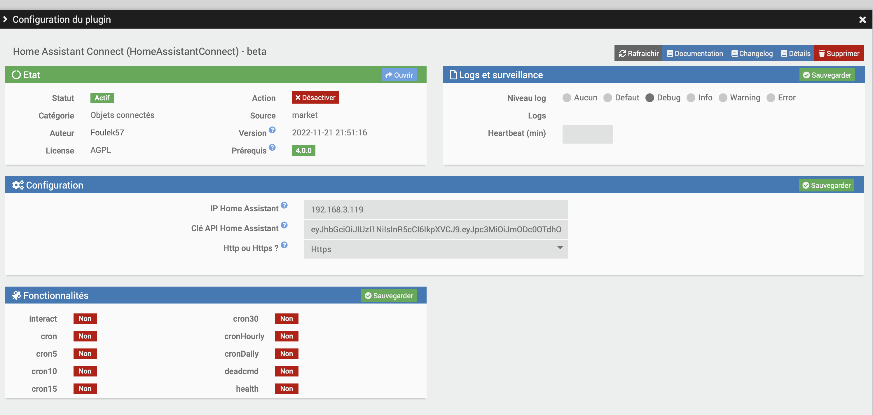Open the plugin Changelog
This screenshot has height=415, width=873.
click(752, 53)
